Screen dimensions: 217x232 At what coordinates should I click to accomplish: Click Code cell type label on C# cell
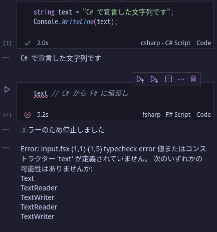203,43
